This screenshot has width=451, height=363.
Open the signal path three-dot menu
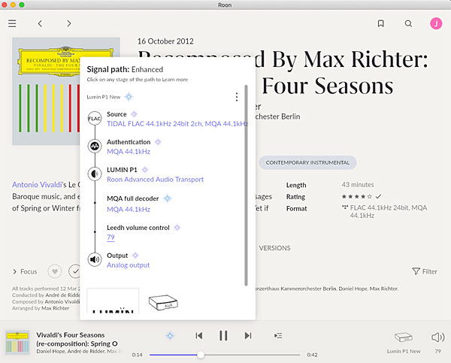[x=237, y=97]
